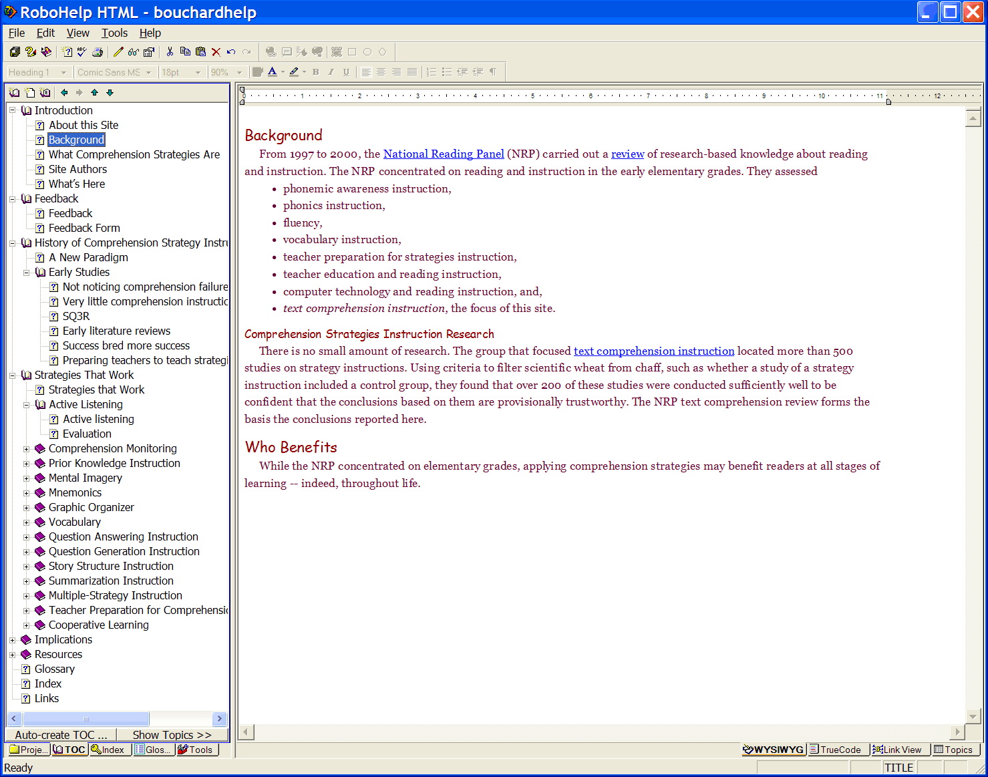Move TOC item right with right arrow

pos(79,92)
